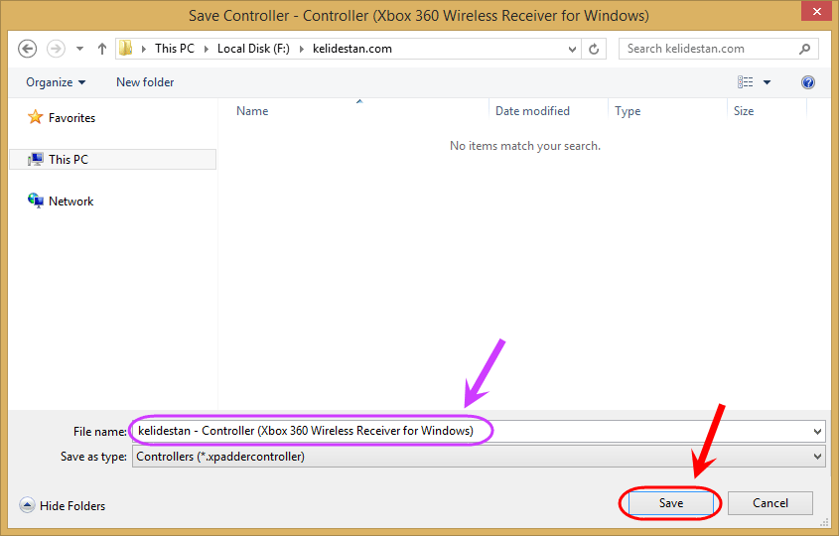Change the view layout icon

(x=745, y=81)
